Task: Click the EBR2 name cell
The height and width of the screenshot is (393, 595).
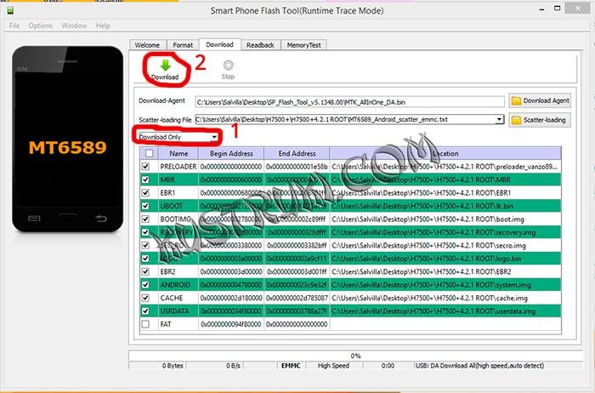Action: point(178,272)
